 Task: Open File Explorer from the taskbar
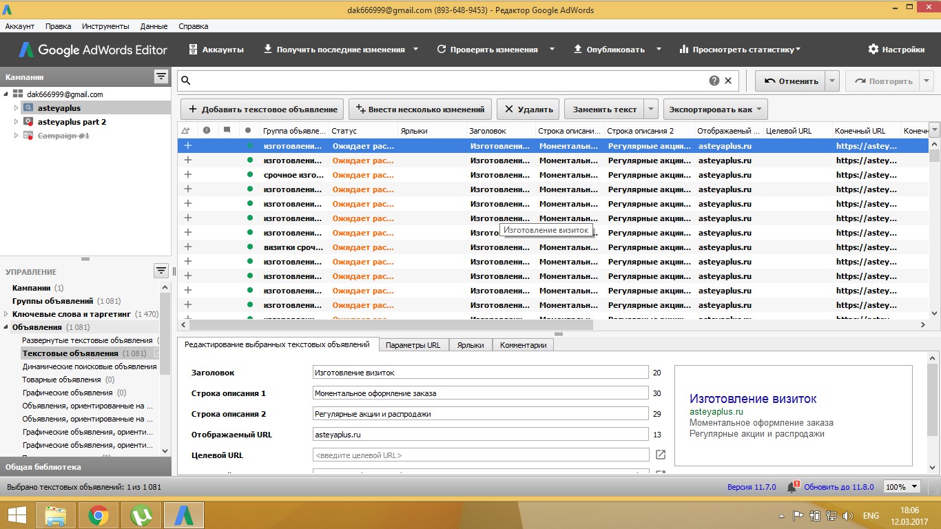tap(55, 515)
